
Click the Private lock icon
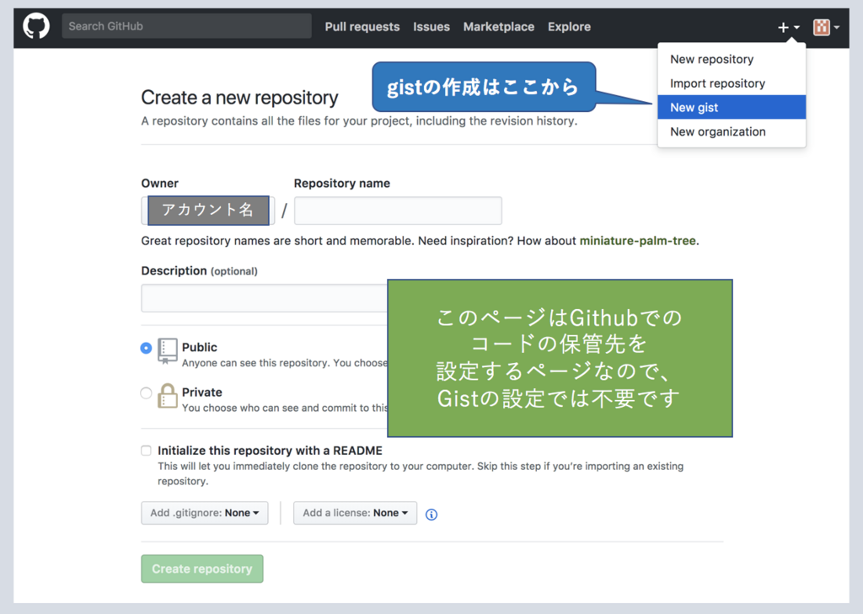coord(168,396)
